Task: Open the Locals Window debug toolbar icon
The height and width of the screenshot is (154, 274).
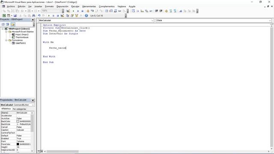Action: coord(107,11)
